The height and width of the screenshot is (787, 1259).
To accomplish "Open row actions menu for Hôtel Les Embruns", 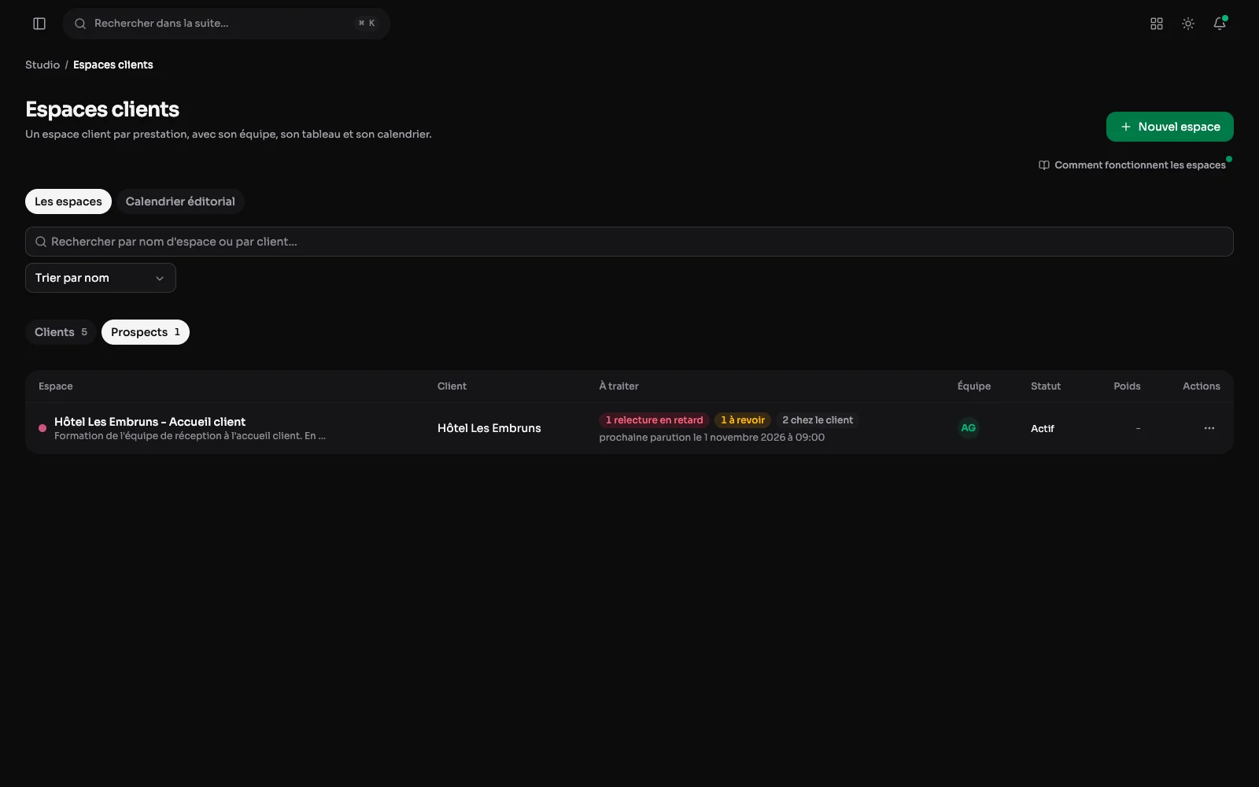I will point(1209,428).
